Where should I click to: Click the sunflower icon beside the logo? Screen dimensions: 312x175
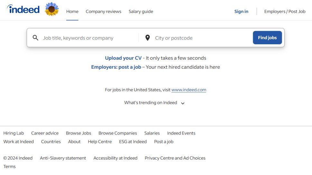(51, 9)
